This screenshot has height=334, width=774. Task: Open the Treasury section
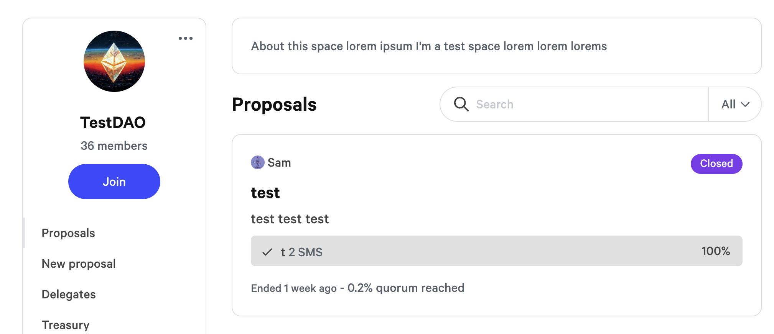tap(66, 325)
